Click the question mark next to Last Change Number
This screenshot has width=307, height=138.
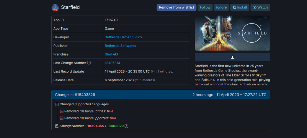pyautogui.click(x=89, y=63)
